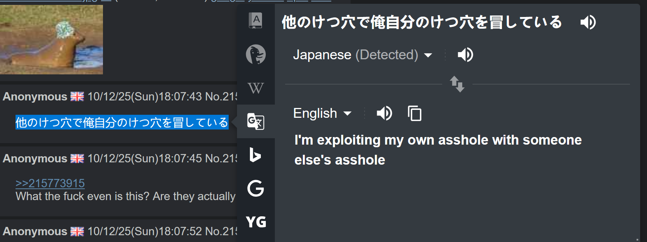Open the dictionary lookup icon in sidebar

[x=256, y=20]
